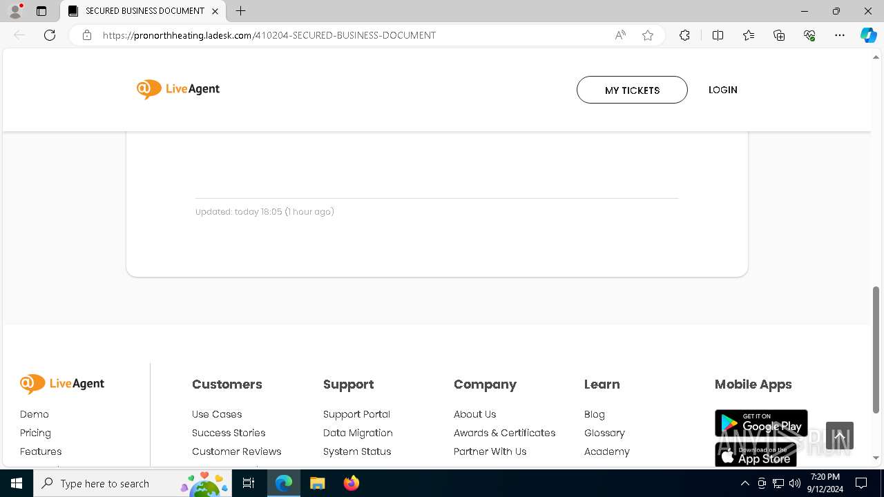Click the Mobile Apps footer heading
Screen dimensions: 884x497
[753, 384]
